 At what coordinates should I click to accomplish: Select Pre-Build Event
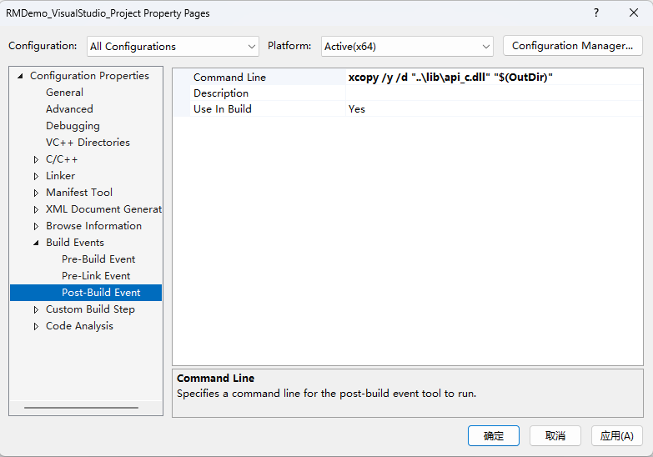click(x=98, y=259)
